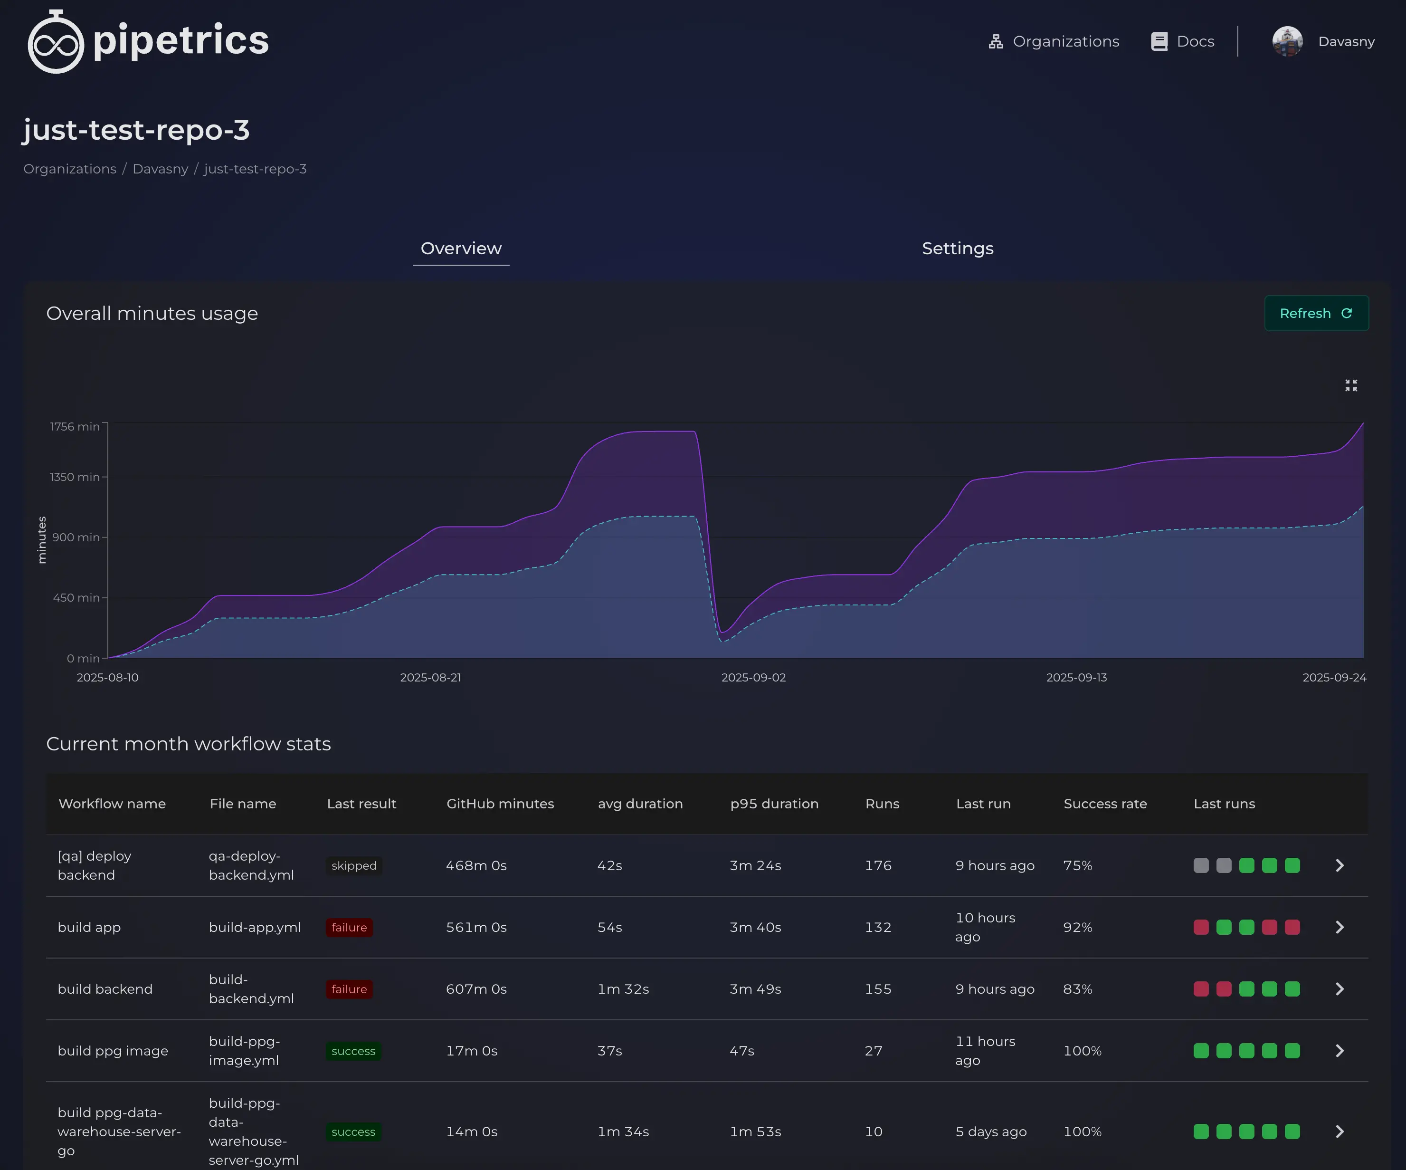Click the Refresh button
Image resolution: width=1406 pixels, height=1170 pixels.
point(1316,313)
